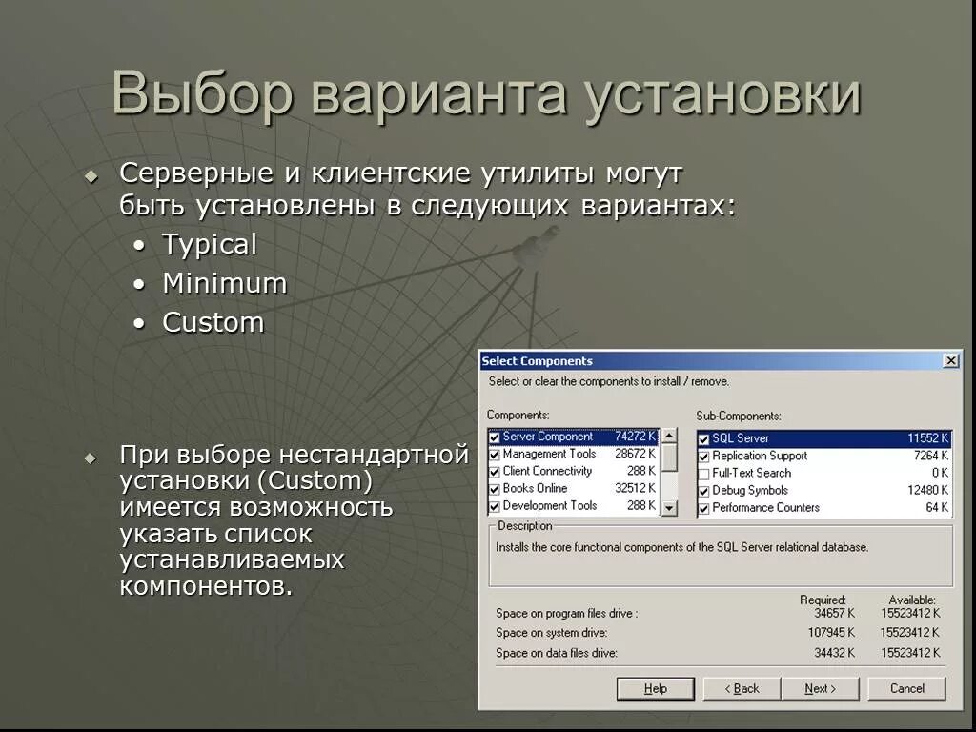Screen dimensions: 976x732
Task: Toggle the Development Tools checkbox
Action: click(495, 507)
